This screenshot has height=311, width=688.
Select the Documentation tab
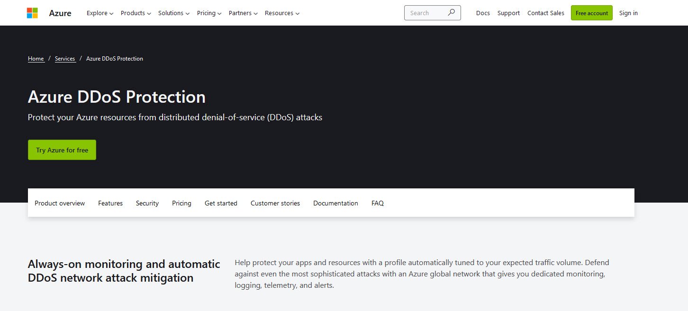335,203
